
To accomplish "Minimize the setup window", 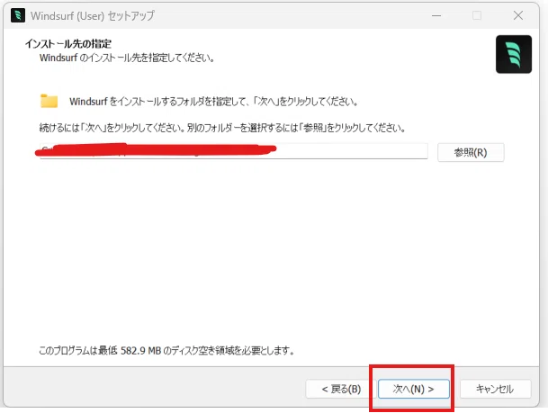I will pyautogui.click(x=436, y=15).
